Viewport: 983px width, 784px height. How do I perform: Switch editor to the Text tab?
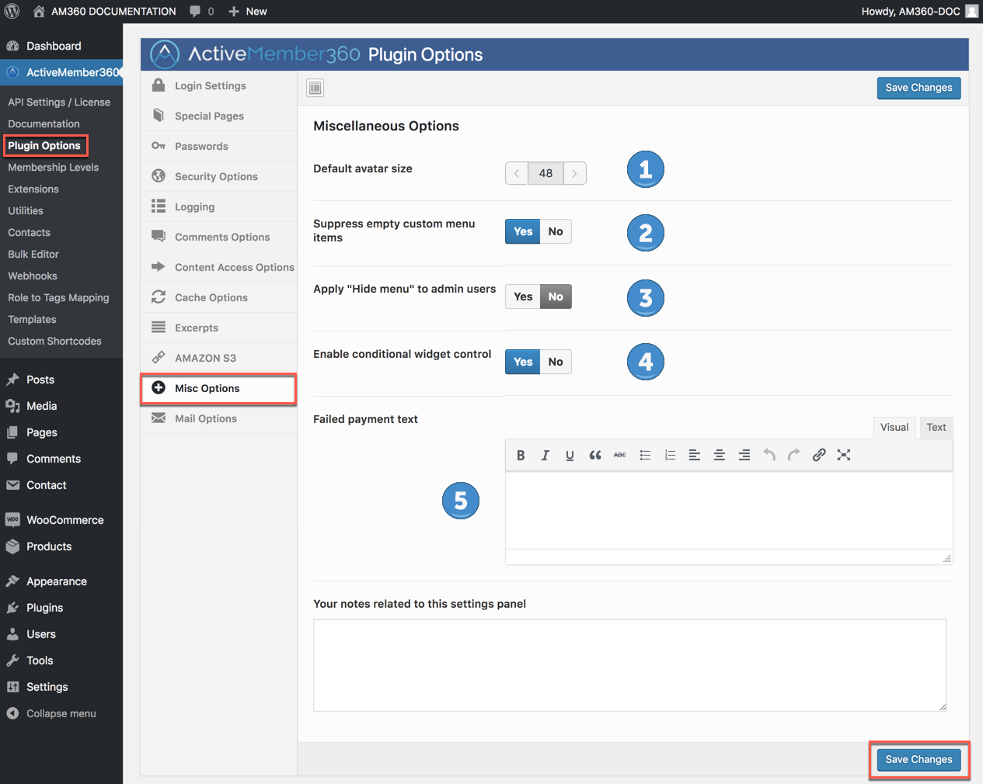pos(936,428)
